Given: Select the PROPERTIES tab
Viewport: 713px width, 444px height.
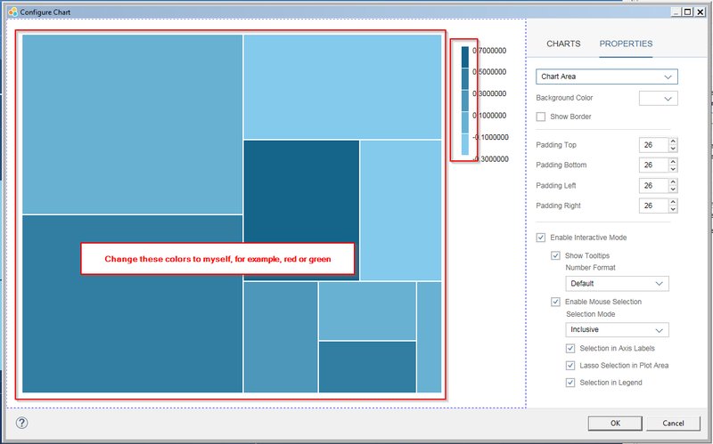Looking at the screenshot, I should 626,44.
